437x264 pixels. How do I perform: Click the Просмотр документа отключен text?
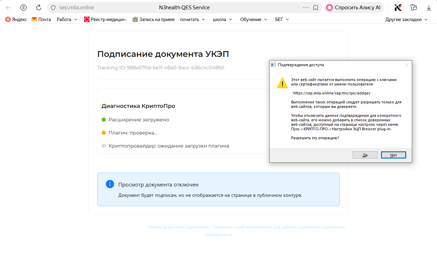[158, 185]
